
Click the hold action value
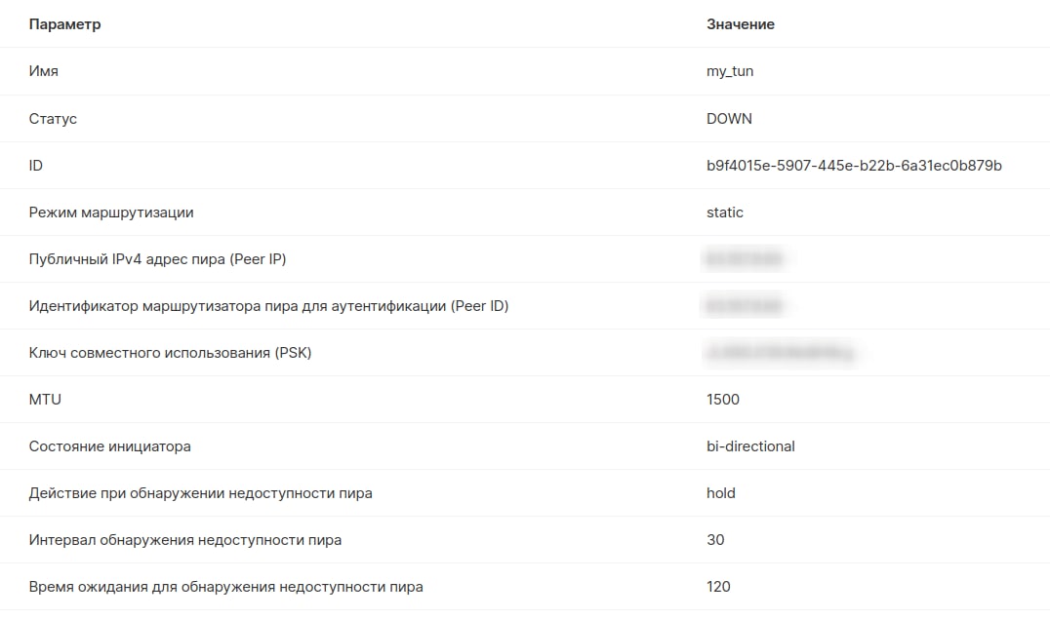coord(721,493)
